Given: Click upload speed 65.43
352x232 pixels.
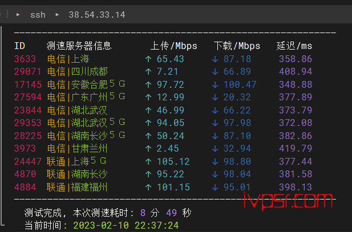Looking at the screenshot, I should [170, 59].
